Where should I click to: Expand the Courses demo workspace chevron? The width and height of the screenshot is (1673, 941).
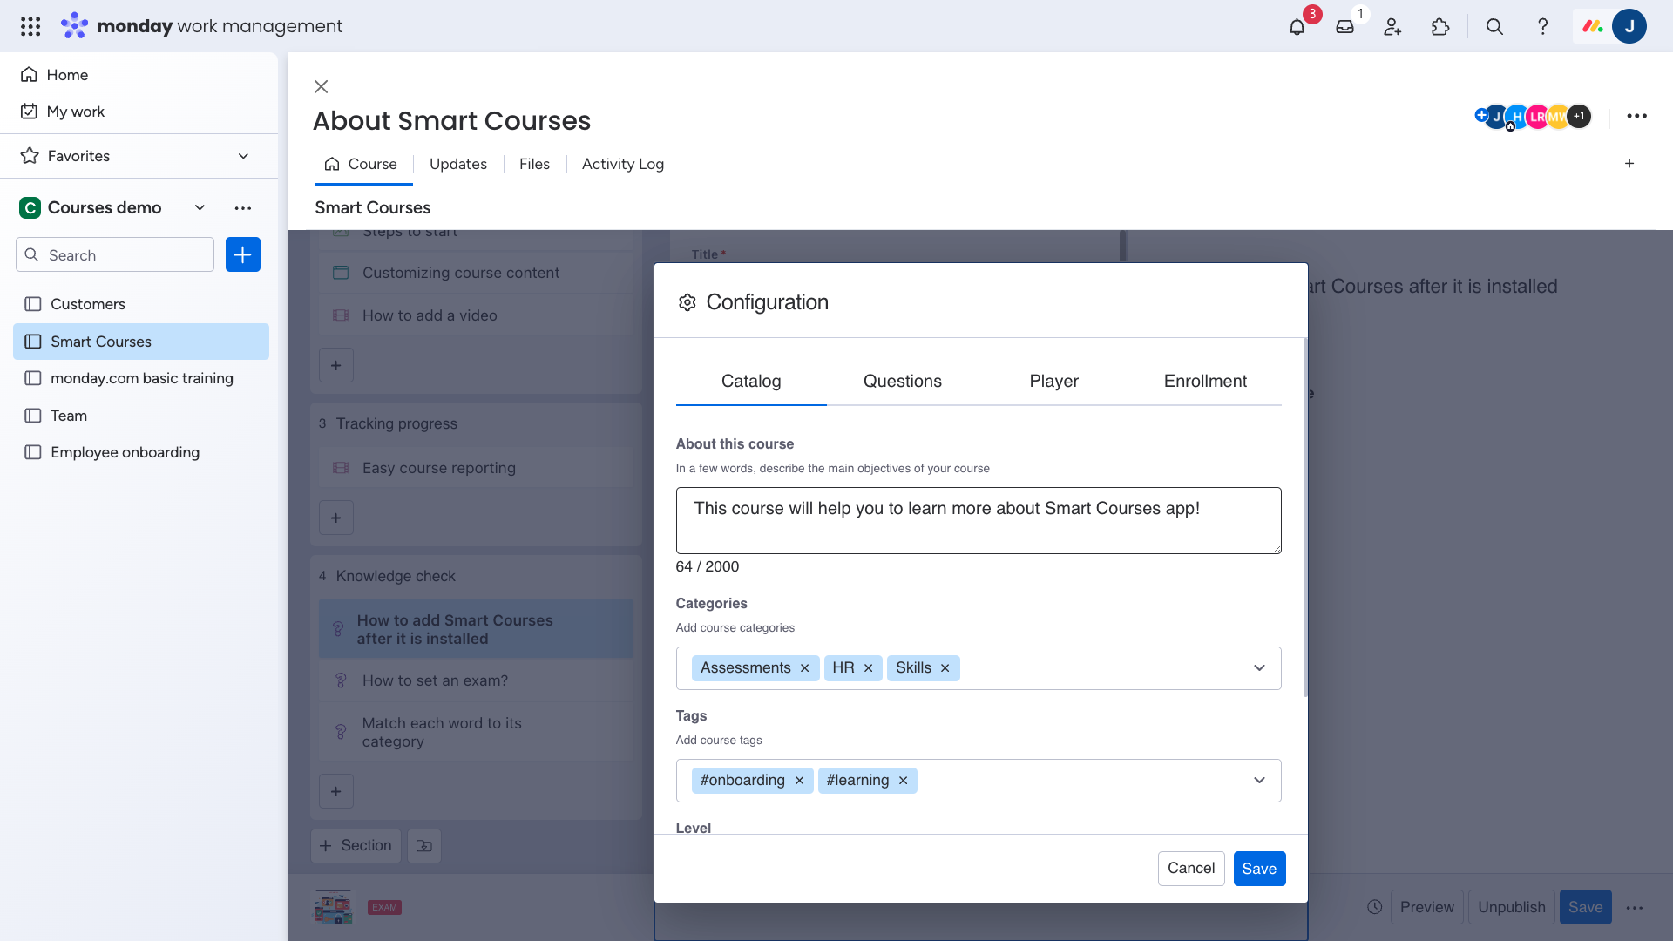200,207
